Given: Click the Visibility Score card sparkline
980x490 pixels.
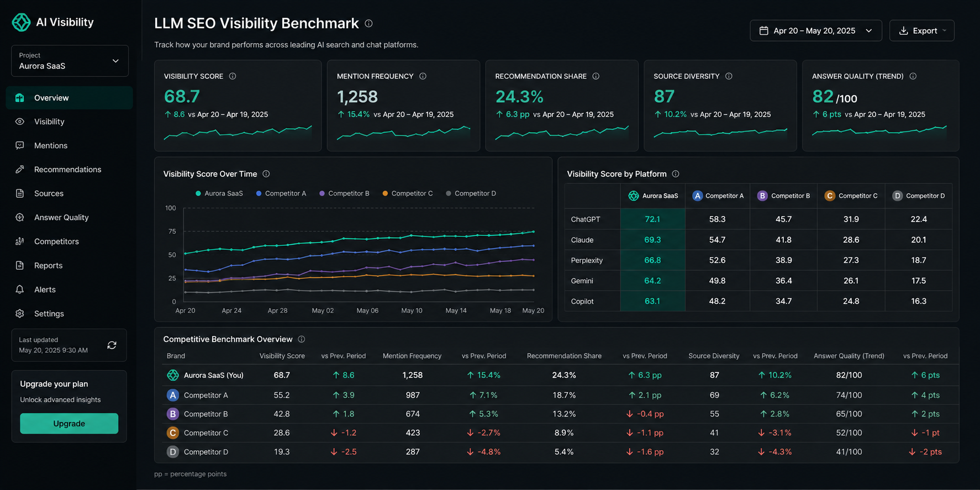Looking at the screenshot, I should click(x=238, y=133).
